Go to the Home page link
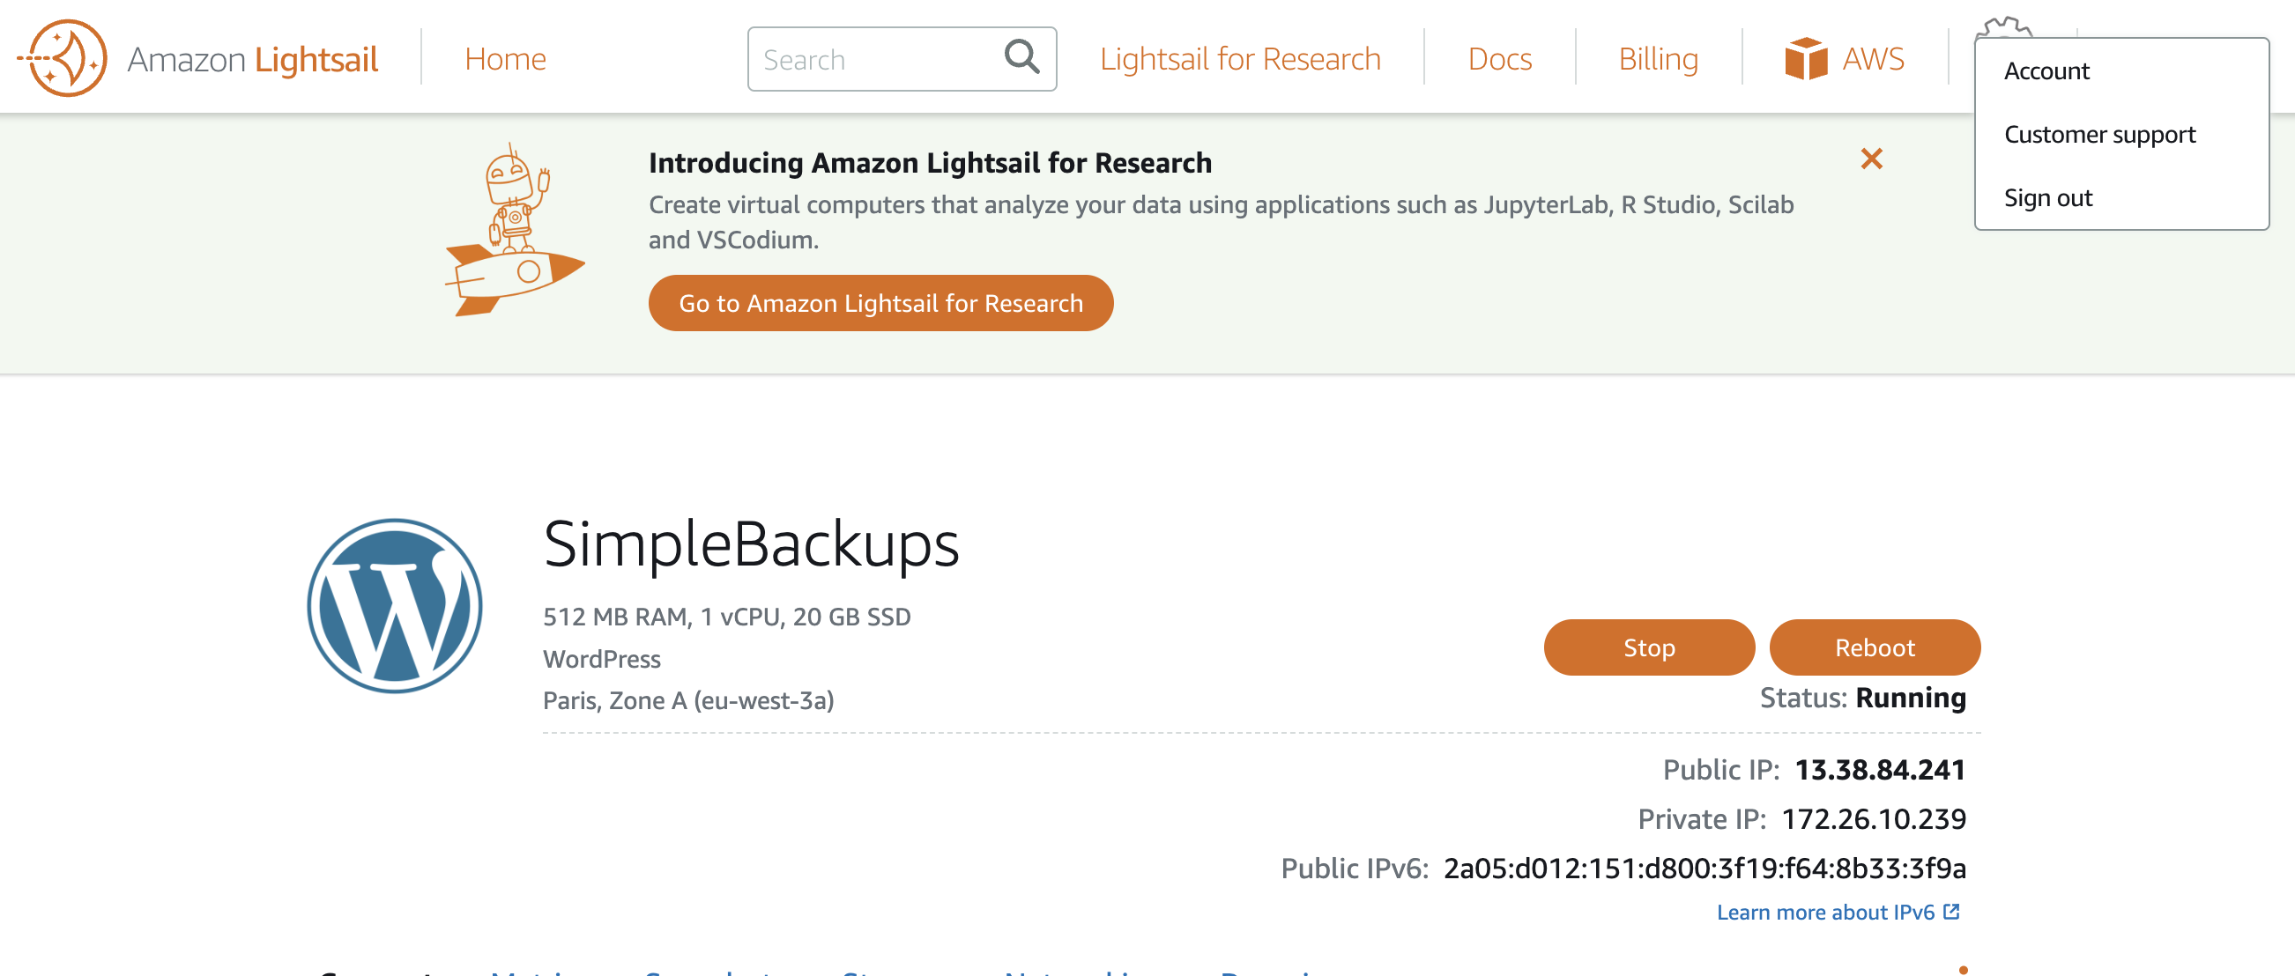The image size is (2295, 976). pyautogui.click(x=504, y=59)
